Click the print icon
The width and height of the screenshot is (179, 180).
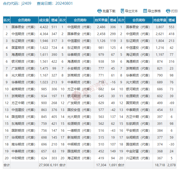point(168,11)
